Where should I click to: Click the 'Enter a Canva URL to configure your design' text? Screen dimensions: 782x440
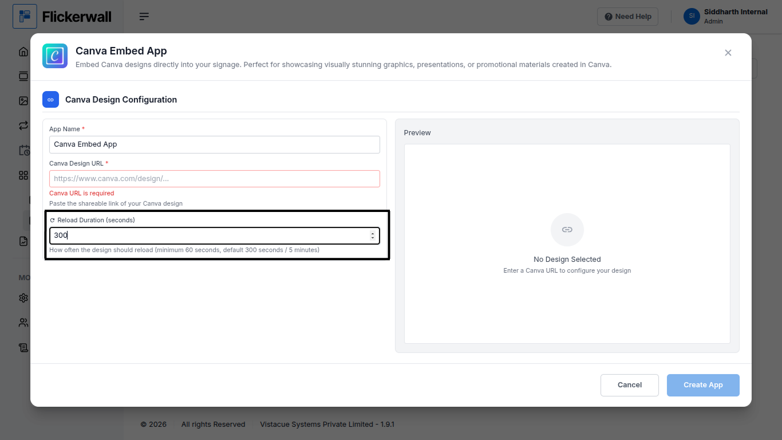[x=567, y=270]
